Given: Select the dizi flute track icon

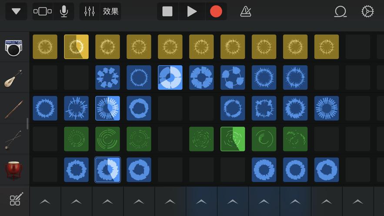Looking at the screenshot, I should pyautogui.click(x=14, y=109).
